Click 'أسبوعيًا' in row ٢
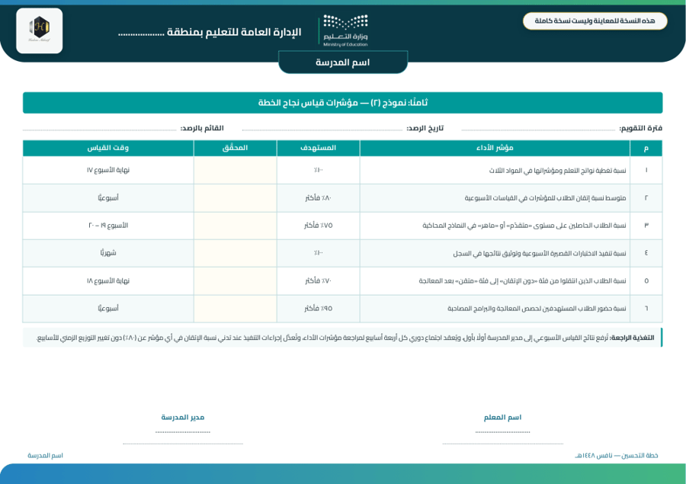Image resolution: width=686 pixels, height=484 pixels. [x=108, y=198]
